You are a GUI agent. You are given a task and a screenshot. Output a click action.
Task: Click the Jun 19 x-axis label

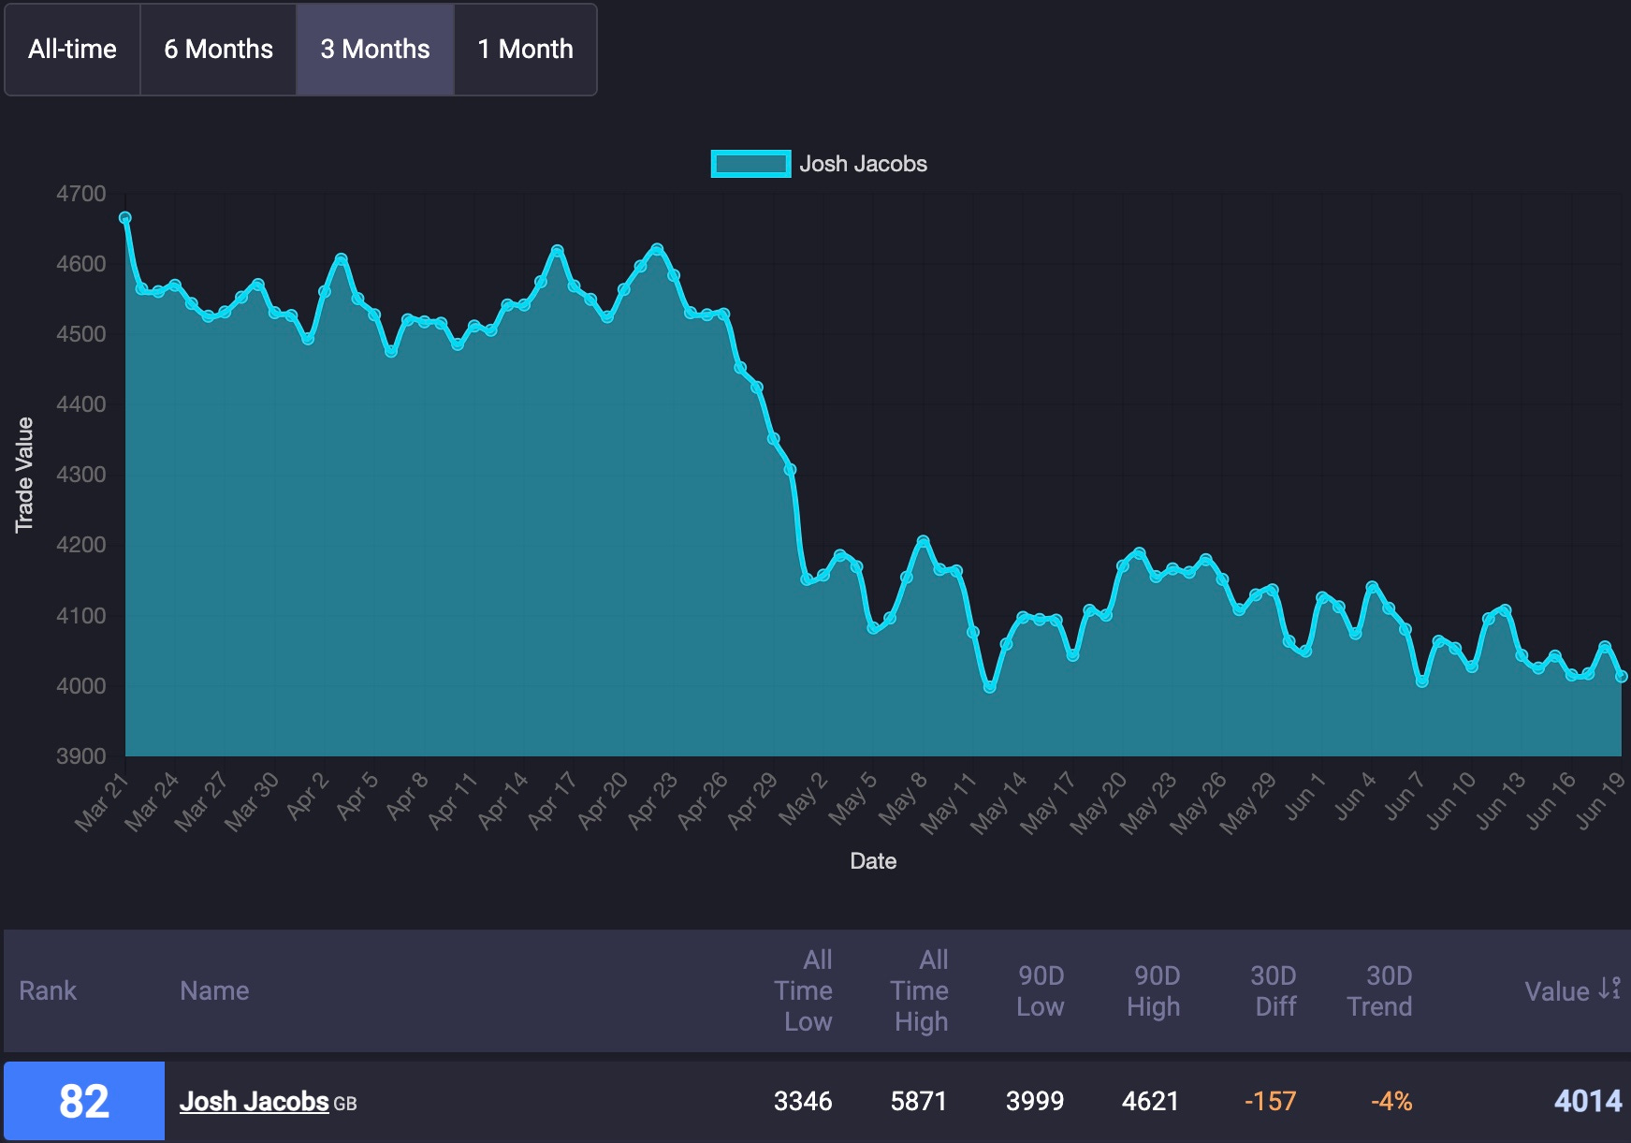tap(1600, 801)
